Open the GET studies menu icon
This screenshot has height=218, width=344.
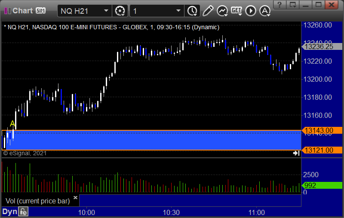tap(236, 11)
